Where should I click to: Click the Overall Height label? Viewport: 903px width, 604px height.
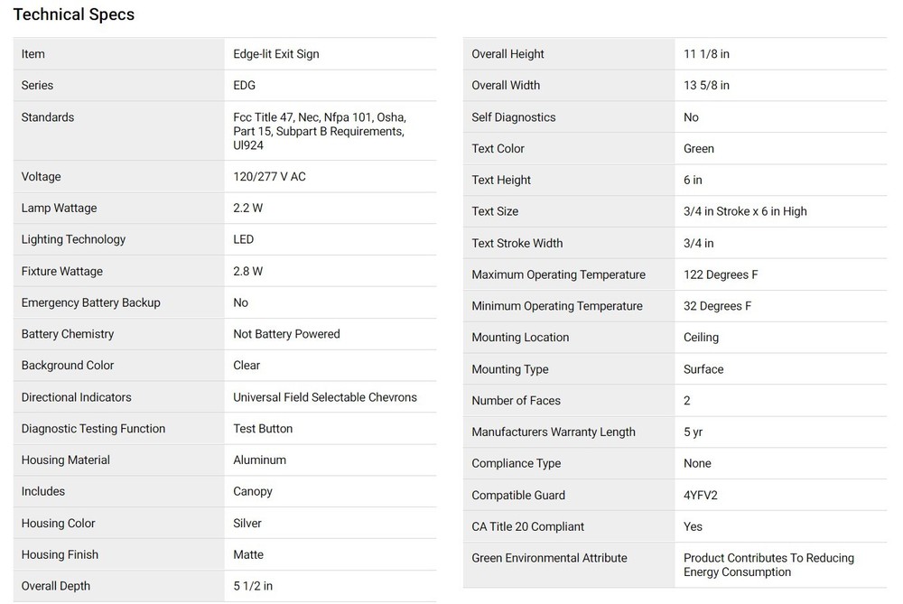[x=507, y=54]
